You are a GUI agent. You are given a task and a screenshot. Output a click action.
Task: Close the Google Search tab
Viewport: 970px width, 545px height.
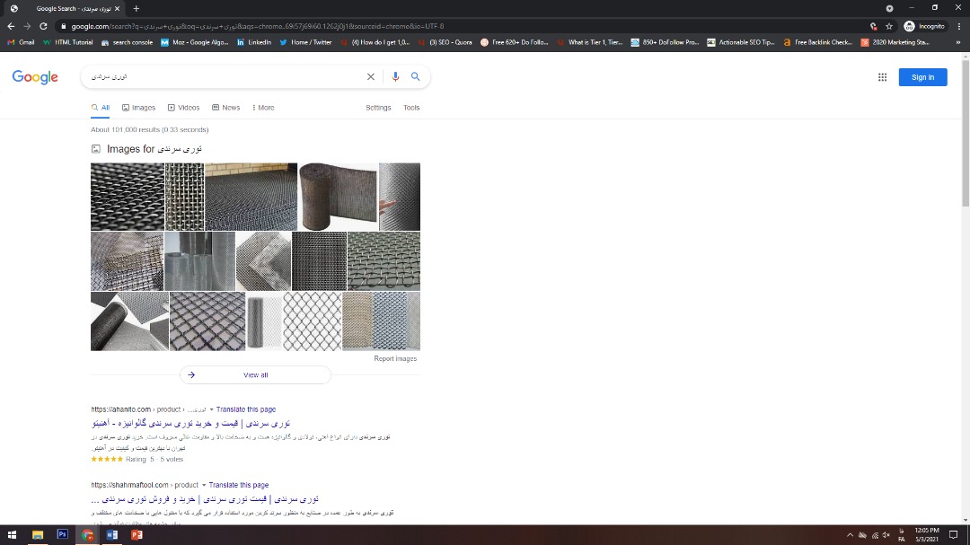point(117,9)
